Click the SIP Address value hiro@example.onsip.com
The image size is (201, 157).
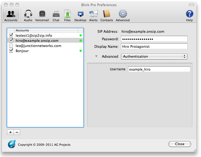tap(143, 31)
